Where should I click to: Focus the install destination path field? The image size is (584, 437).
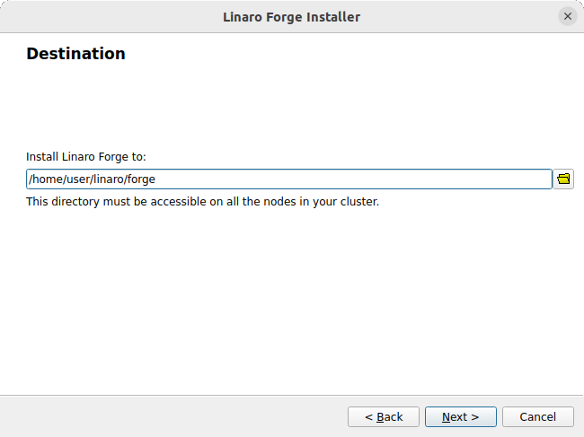click(x=289, y=179)
